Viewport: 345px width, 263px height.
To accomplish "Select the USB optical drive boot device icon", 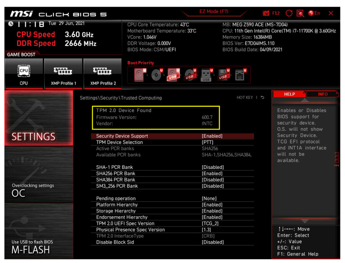I will click(x=190, y=75).
